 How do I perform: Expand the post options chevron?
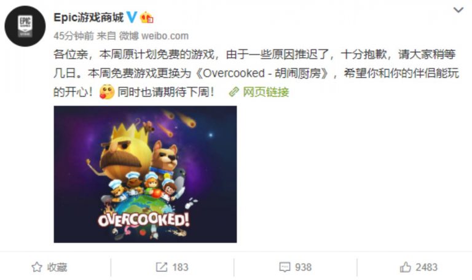tap(458, 10)
